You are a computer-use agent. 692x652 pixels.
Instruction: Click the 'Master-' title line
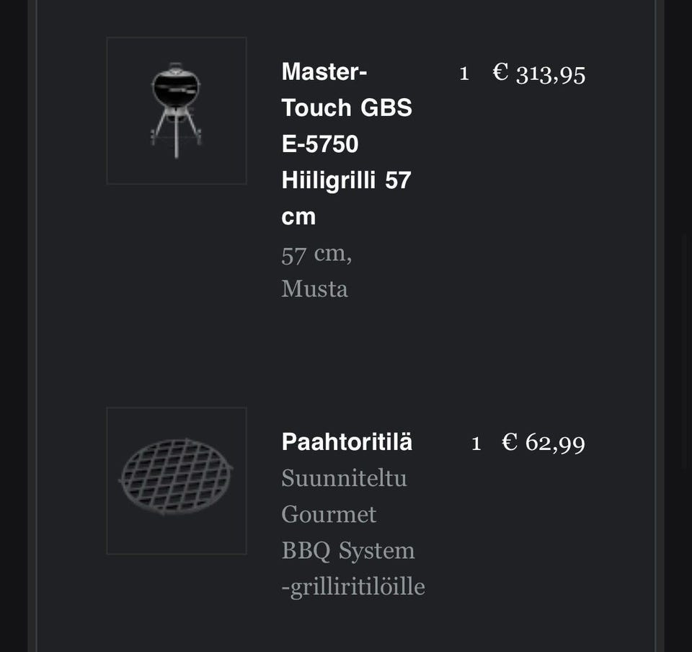(324, 71)
